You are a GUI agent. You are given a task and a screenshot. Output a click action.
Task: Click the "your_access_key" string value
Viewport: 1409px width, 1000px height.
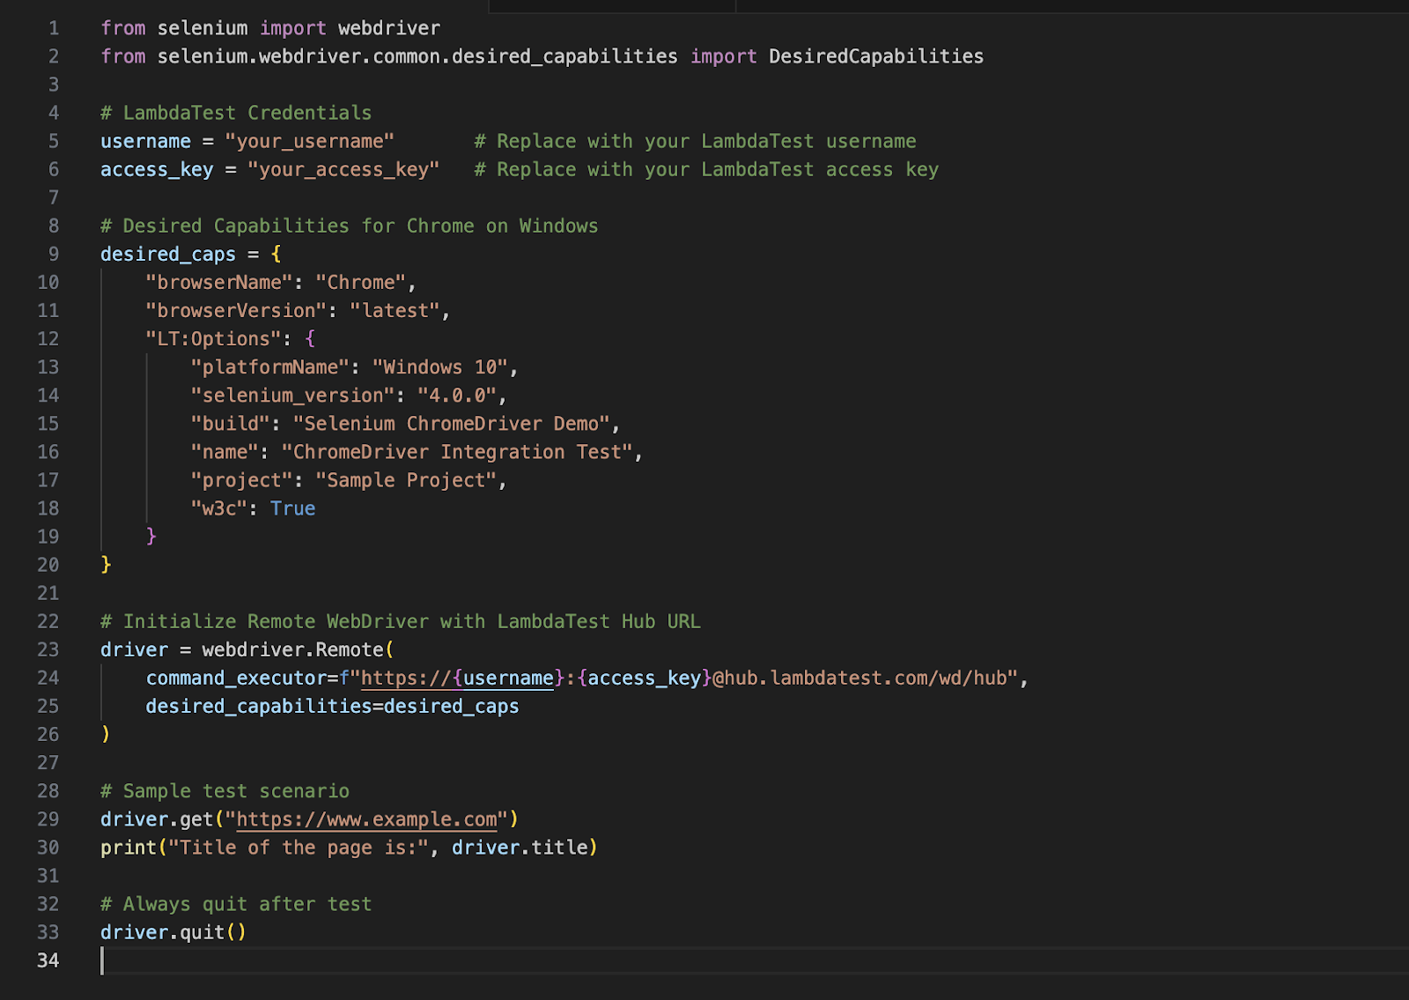pos(343,170)
